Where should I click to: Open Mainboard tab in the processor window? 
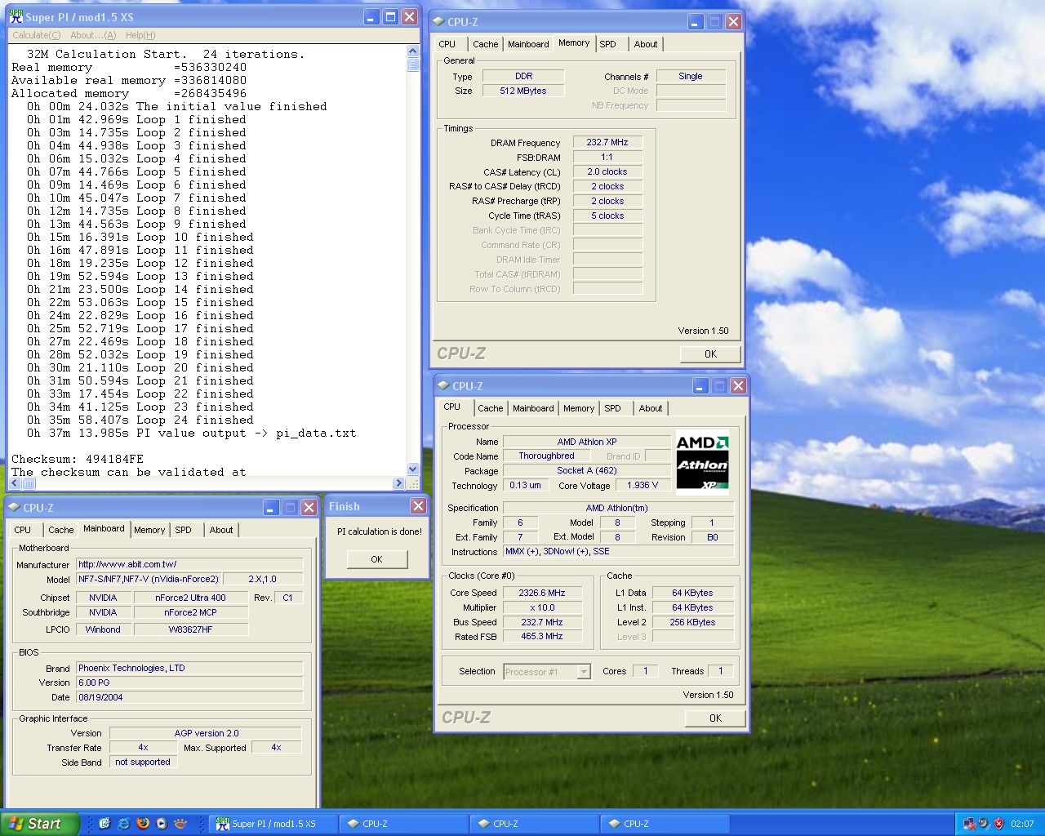pyautogui.click(x=533, y=408)
